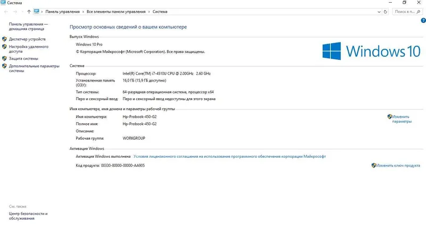This screenshot has width=426, height=225.
Task: Go up one level with the up arrow
Action: pyautogui.click(x=29, y=12)
